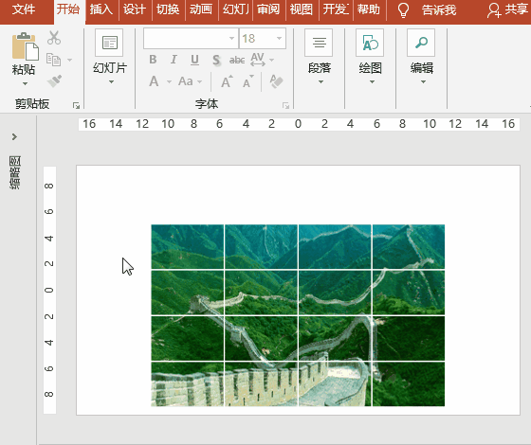Expand the font size dropdown arrow
The height and width of the screenshot is (445, 531).
pyautogui.click(x=279, y=38)
